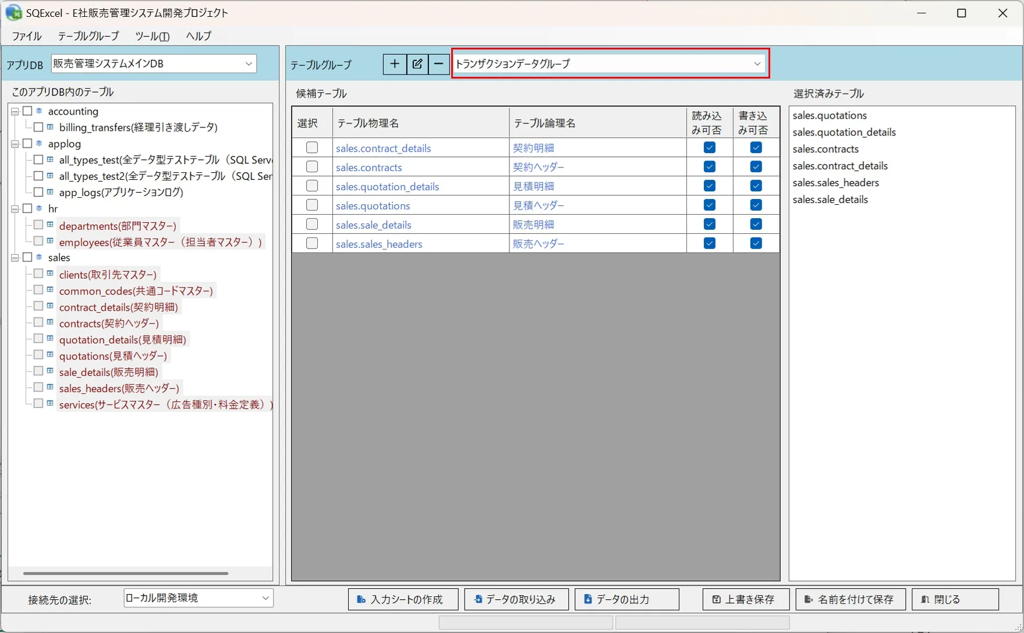
Task: Click the table icon beside sales_headers in tree
Action: point(51,387)
